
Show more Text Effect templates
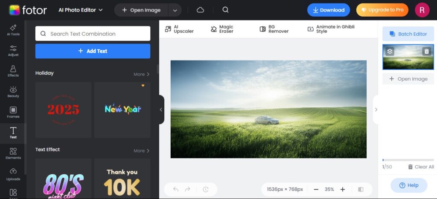142,151
